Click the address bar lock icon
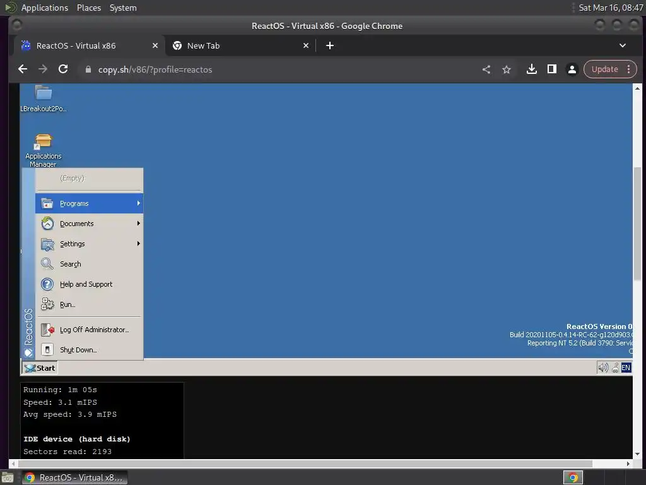Screen dimensions: 646x485 (88, 69)
